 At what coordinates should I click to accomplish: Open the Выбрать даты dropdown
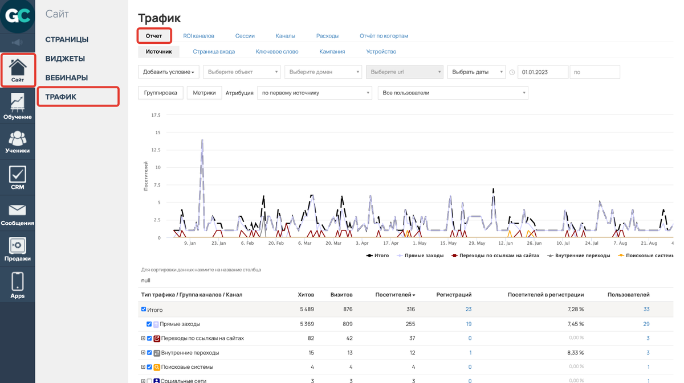click(x=477, y=72)
